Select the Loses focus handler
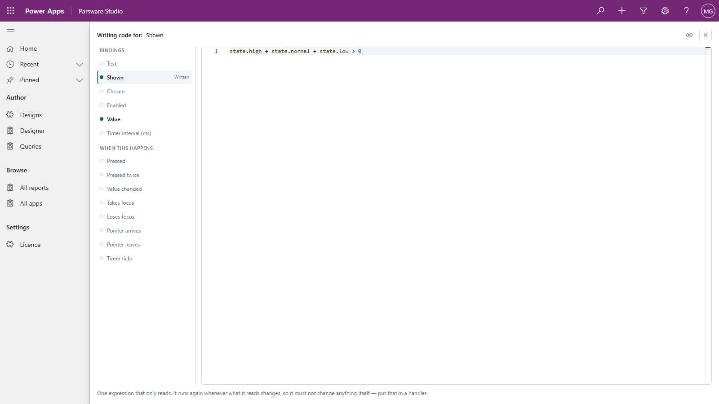 coord(144,217)
